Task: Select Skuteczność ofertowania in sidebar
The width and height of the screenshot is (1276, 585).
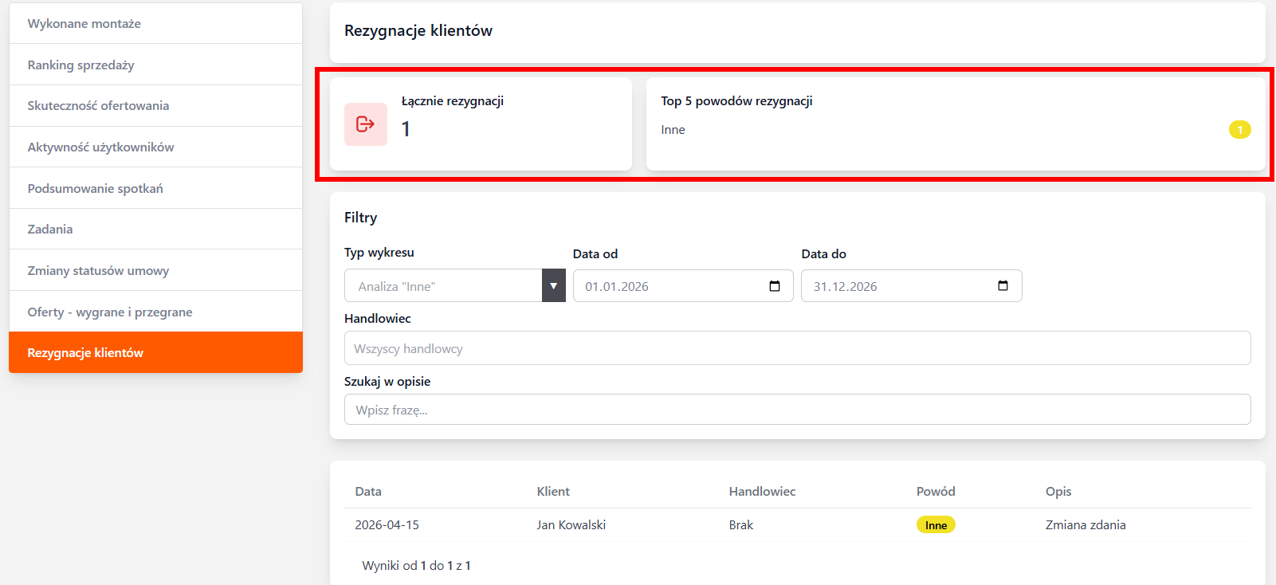Action: tap(98, 106)
